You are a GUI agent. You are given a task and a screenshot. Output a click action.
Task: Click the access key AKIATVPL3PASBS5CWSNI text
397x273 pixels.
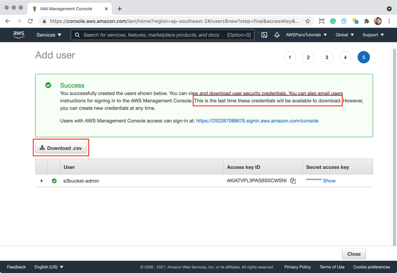[x=257, y=181]
